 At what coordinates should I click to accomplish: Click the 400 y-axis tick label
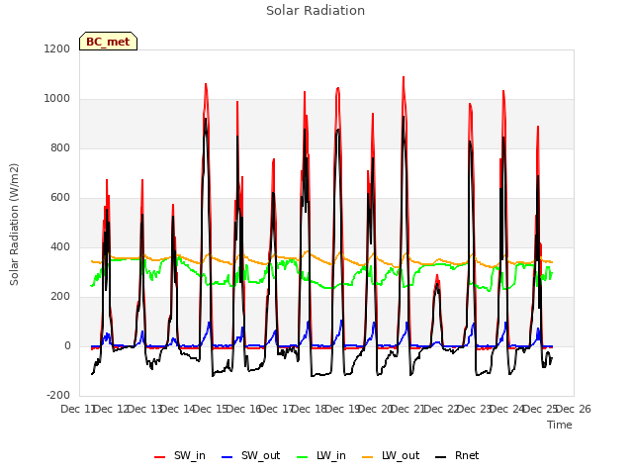pyautogui.click(x=60, y=246)
